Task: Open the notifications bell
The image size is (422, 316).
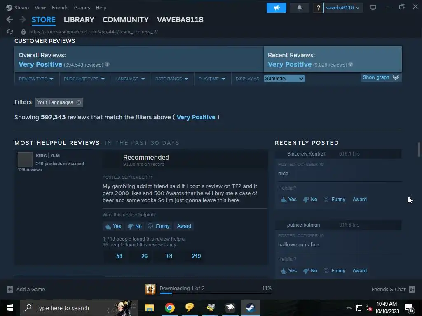Action: (300, 8)
